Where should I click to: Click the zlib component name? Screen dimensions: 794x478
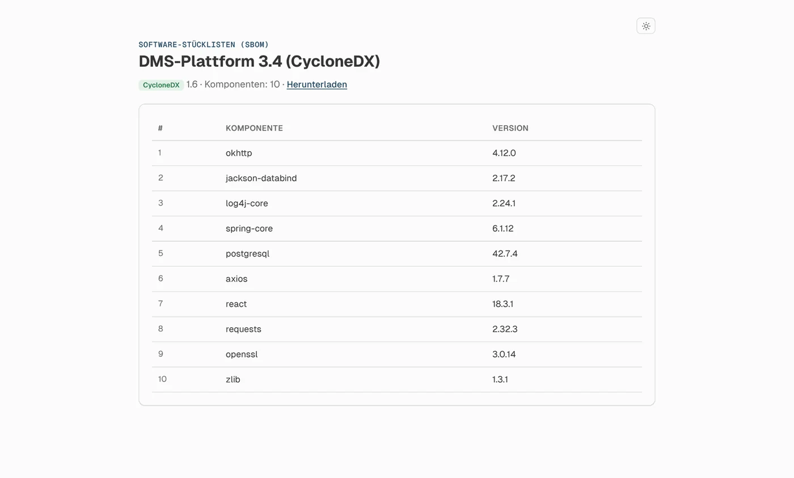[x=233, y=379]
